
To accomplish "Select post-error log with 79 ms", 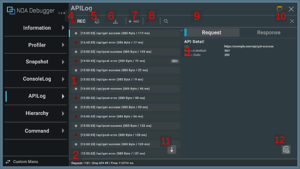I will coord(126,61).
